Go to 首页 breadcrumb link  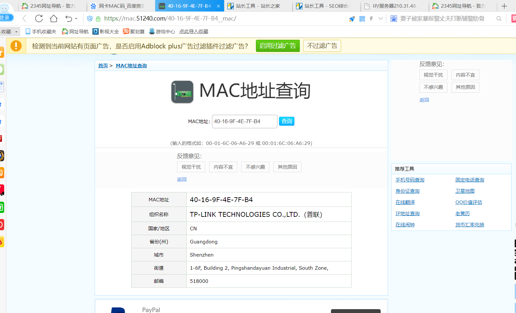(x=103, y=66)
